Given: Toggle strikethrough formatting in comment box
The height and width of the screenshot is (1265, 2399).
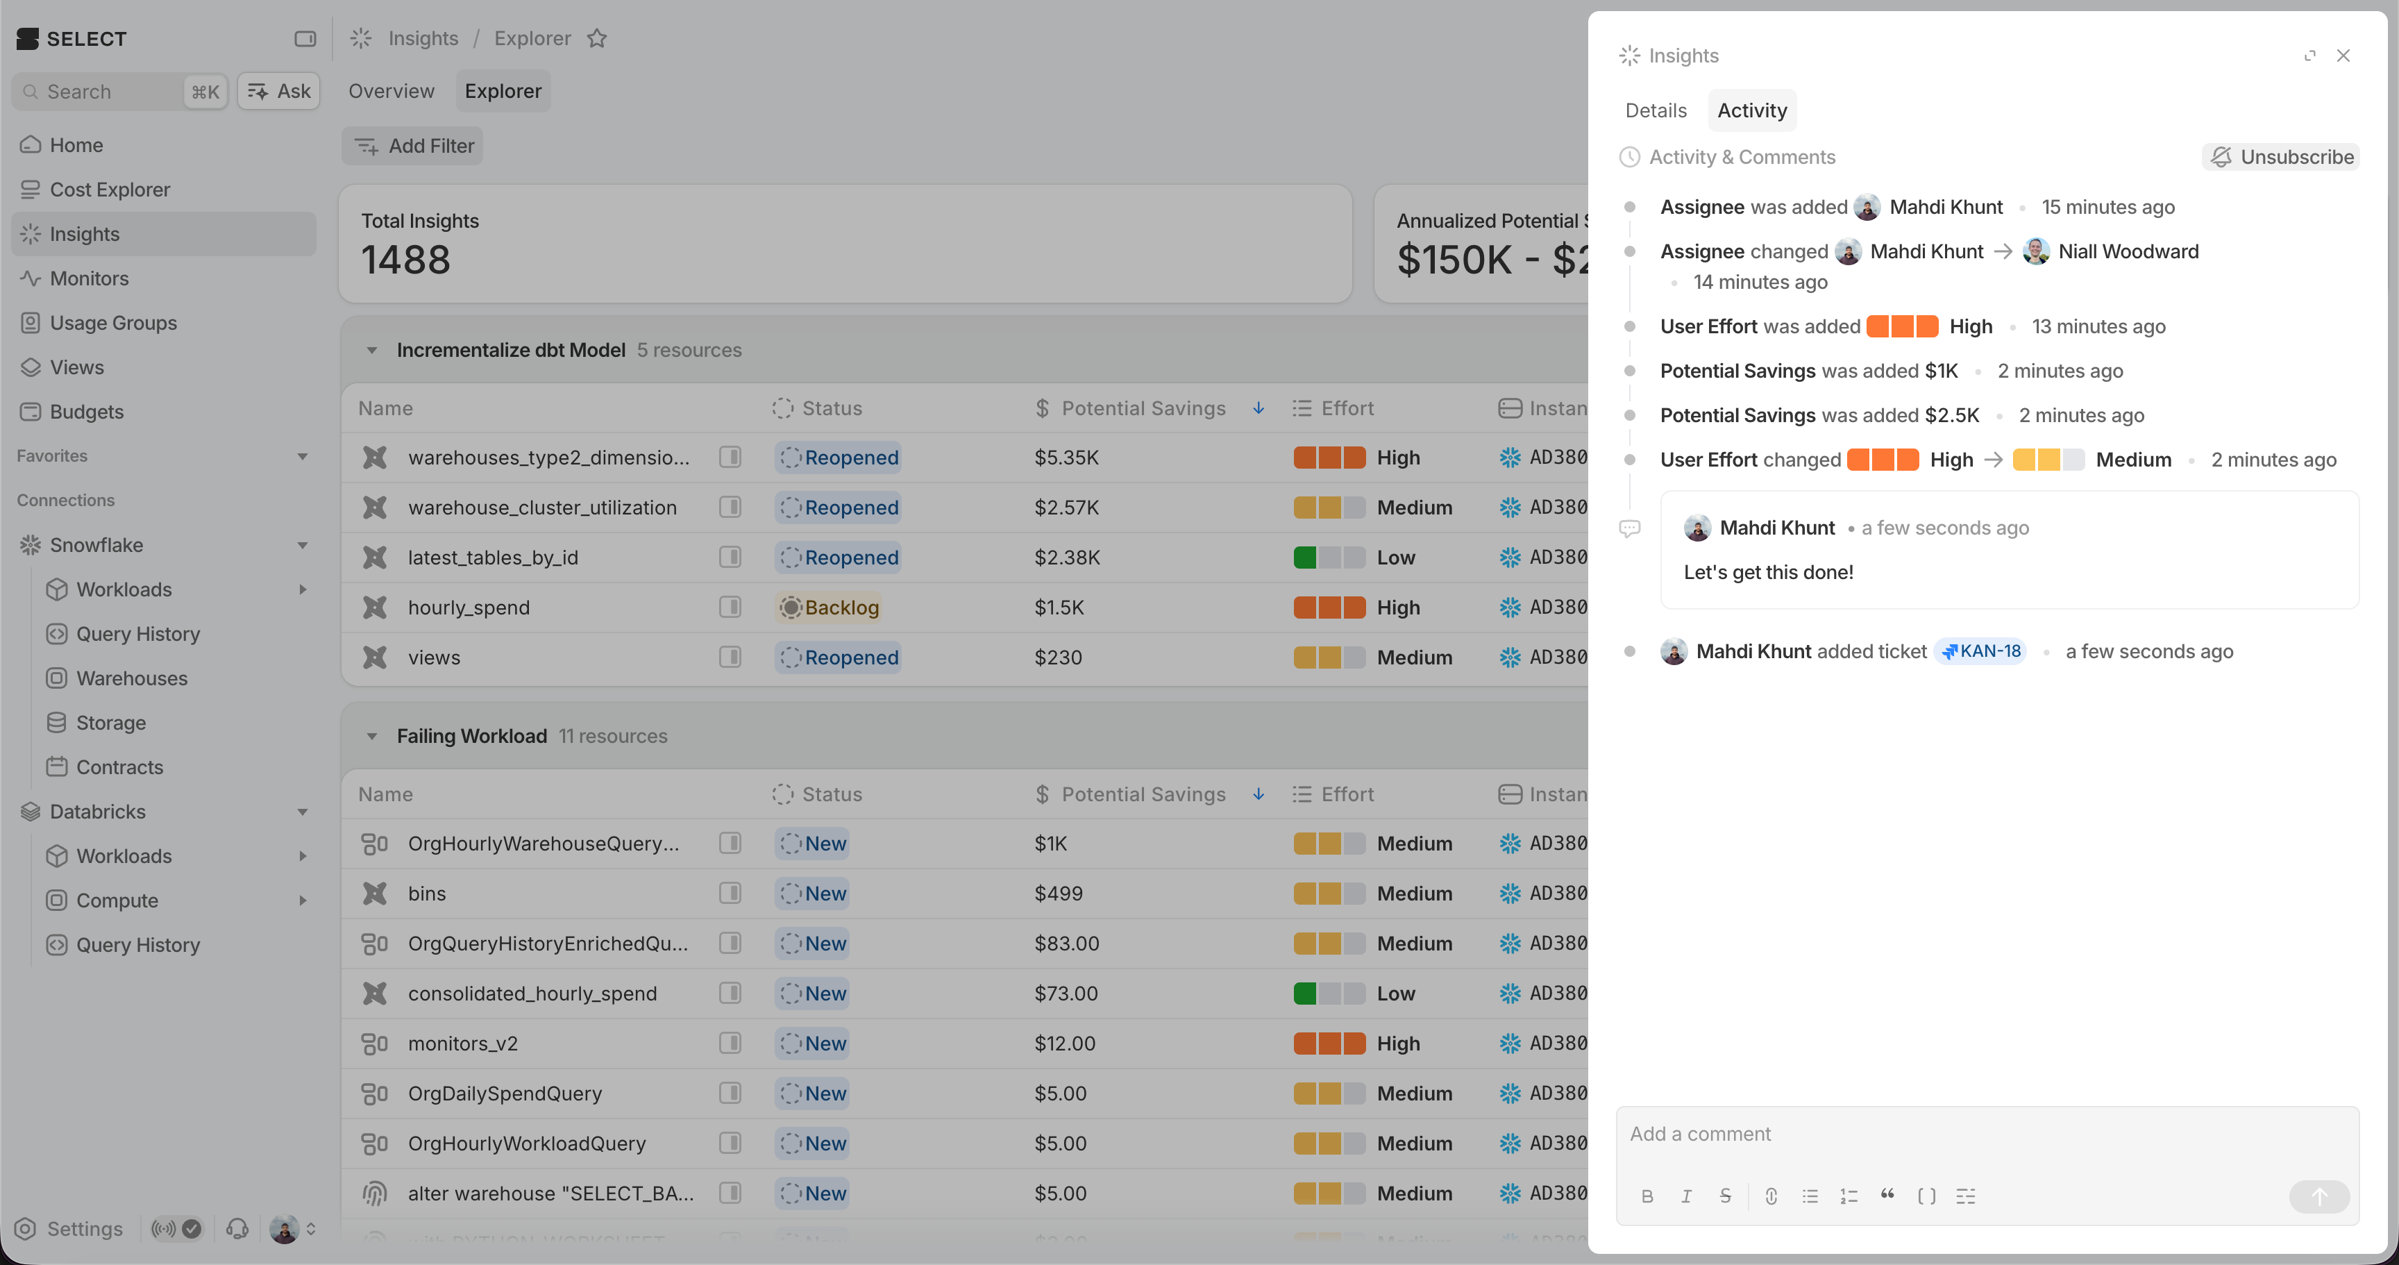Looking at the screenshot, I should tap(1725, 1196).
